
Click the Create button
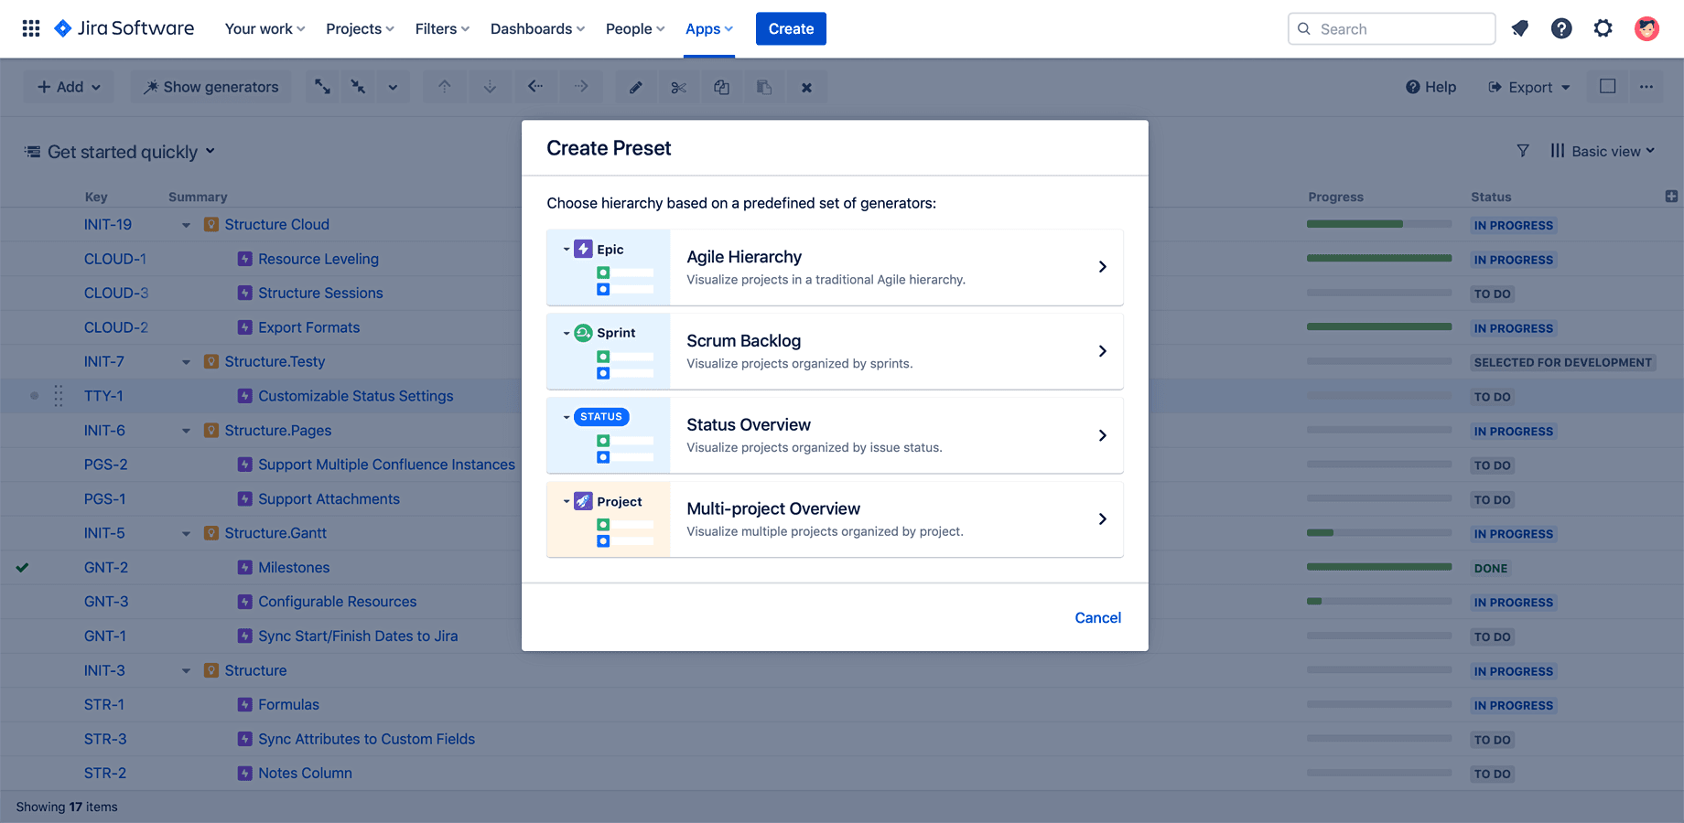[791, 28]
